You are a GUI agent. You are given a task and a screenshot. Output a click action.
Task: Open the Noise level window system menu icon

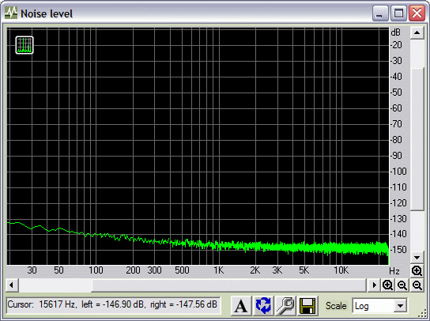point(11,13)
